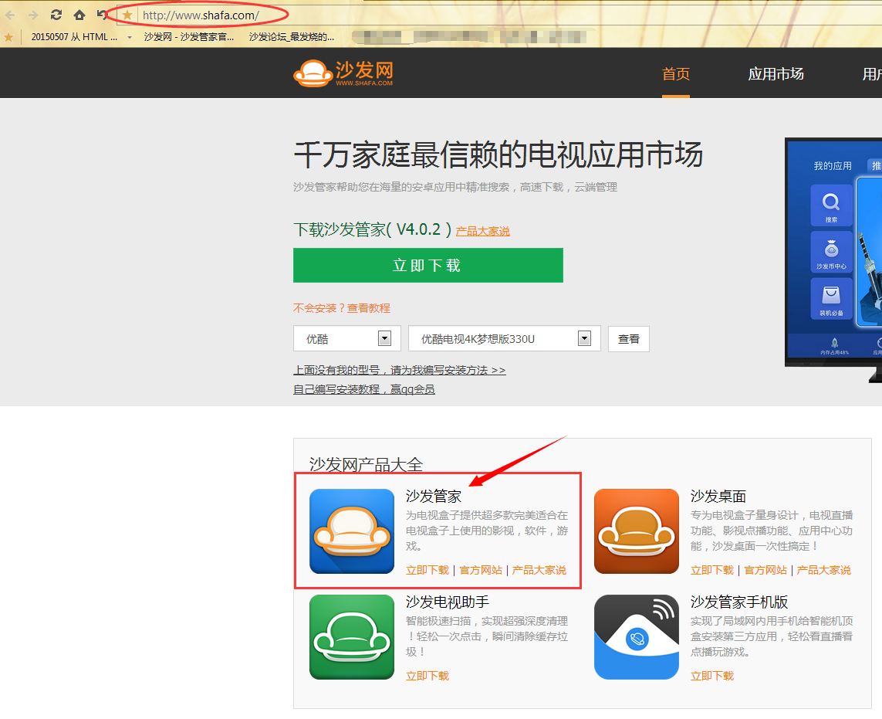Select the 首页 navigation tab

point(675,74)
